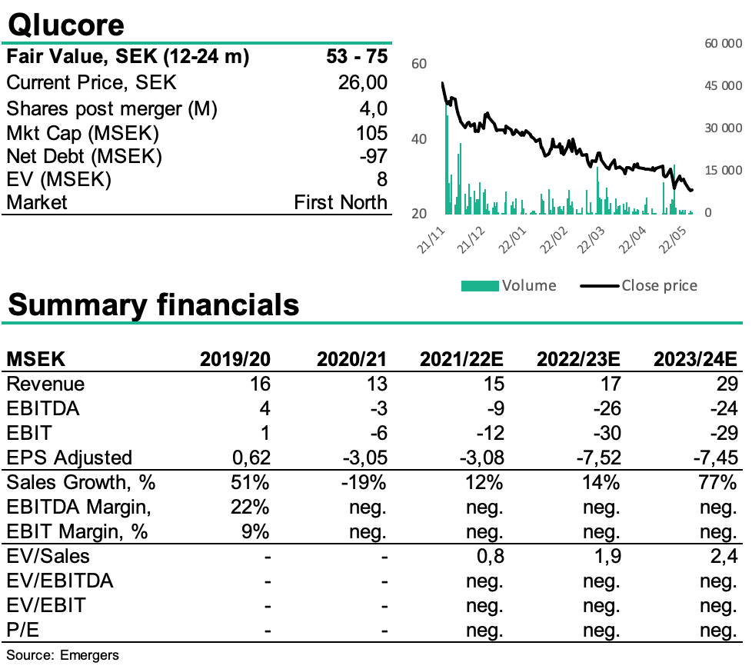Select the EV/EBIT row label
This screenshot has height=669, width=752.
click(46, 606)
